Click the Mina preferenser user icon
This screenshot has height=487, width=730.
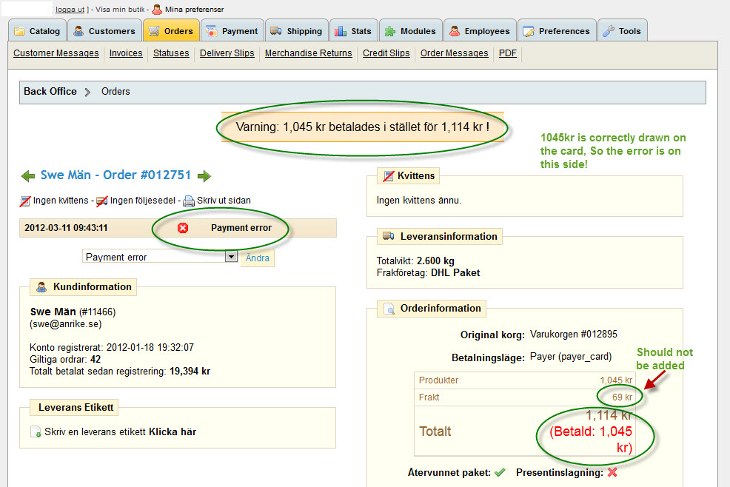pyautogui.click(x=158, y=10)
